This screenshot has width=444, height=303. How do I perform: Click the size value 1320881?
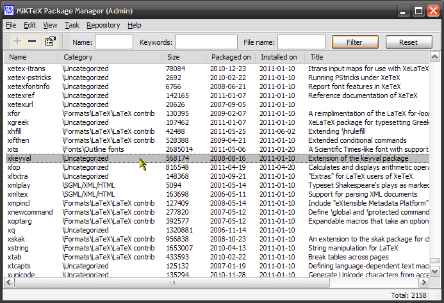pos(179,230)
